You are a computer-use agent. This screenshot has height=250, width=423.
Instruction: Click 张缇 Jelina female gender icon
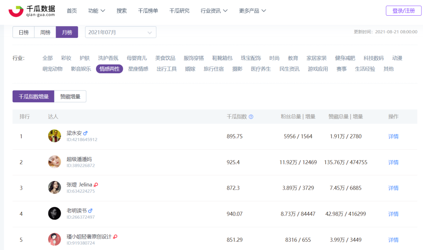coord(96,185)
